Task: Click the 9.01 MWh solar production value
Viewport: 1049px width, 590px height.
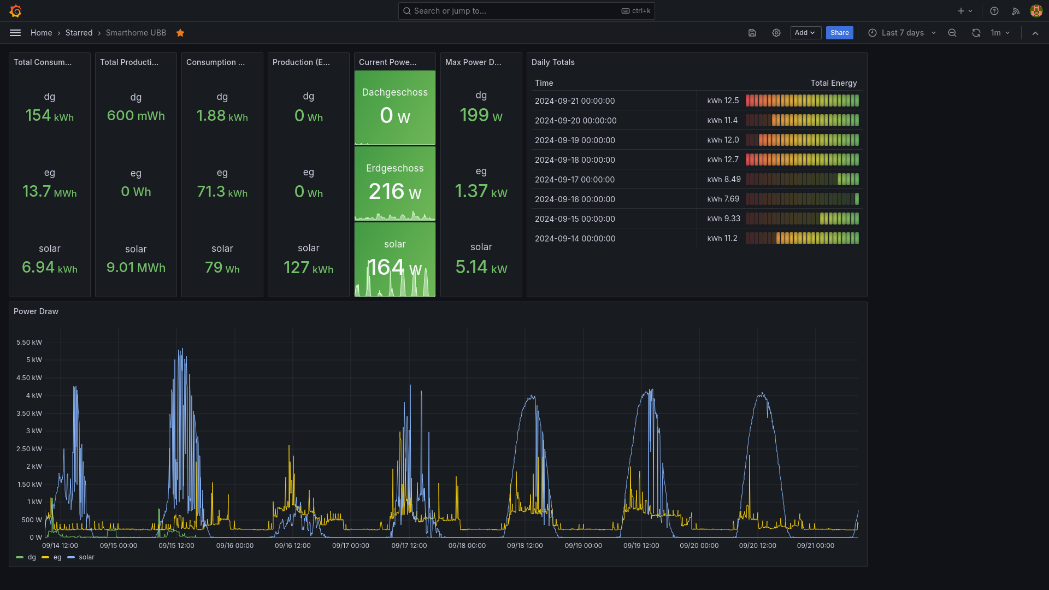Action: (136, 268)
